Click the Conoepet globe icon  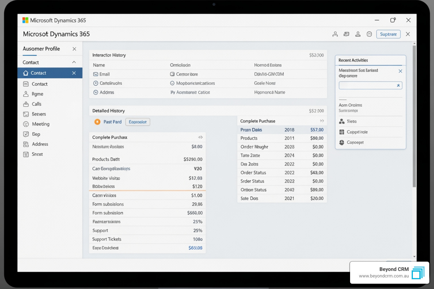point(342,143)
